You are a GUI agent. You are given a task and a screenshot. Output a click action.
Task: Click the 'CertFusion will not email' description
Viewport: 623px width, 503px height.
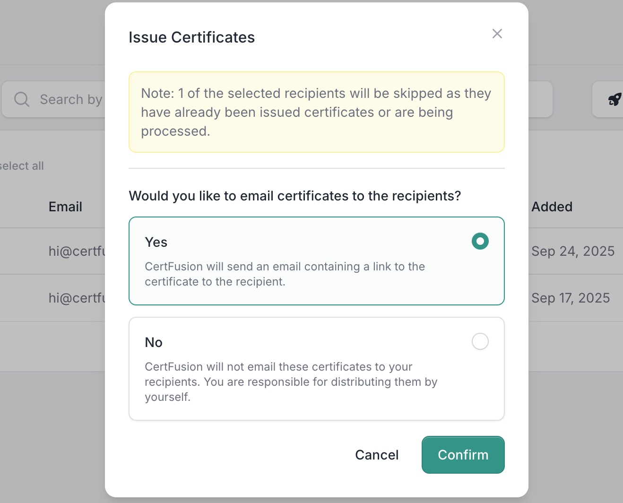pos(291,382)
